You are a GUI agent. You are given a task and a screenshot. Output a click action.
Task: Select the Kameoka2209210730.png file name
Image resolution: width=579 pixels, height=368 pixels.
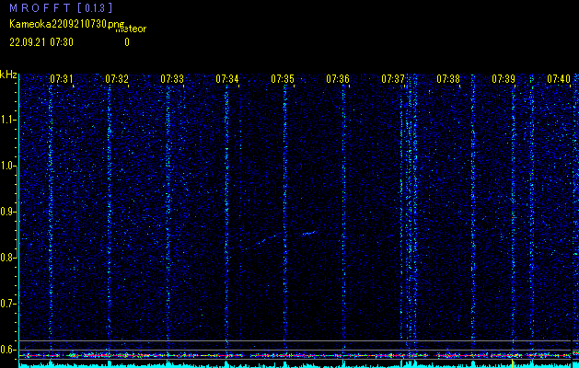click(x=67, y=24)
